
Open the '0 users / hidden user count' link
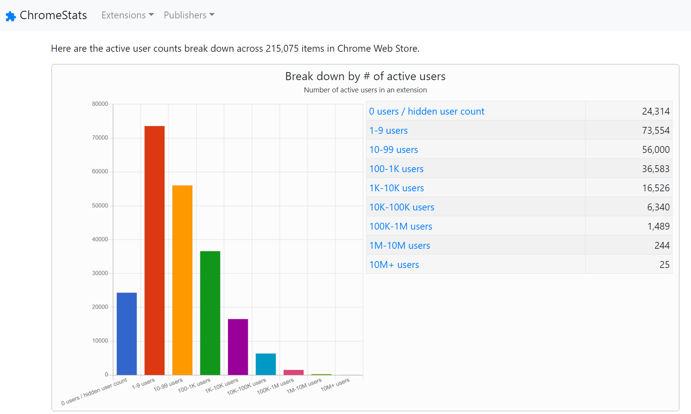coord(426,111)
